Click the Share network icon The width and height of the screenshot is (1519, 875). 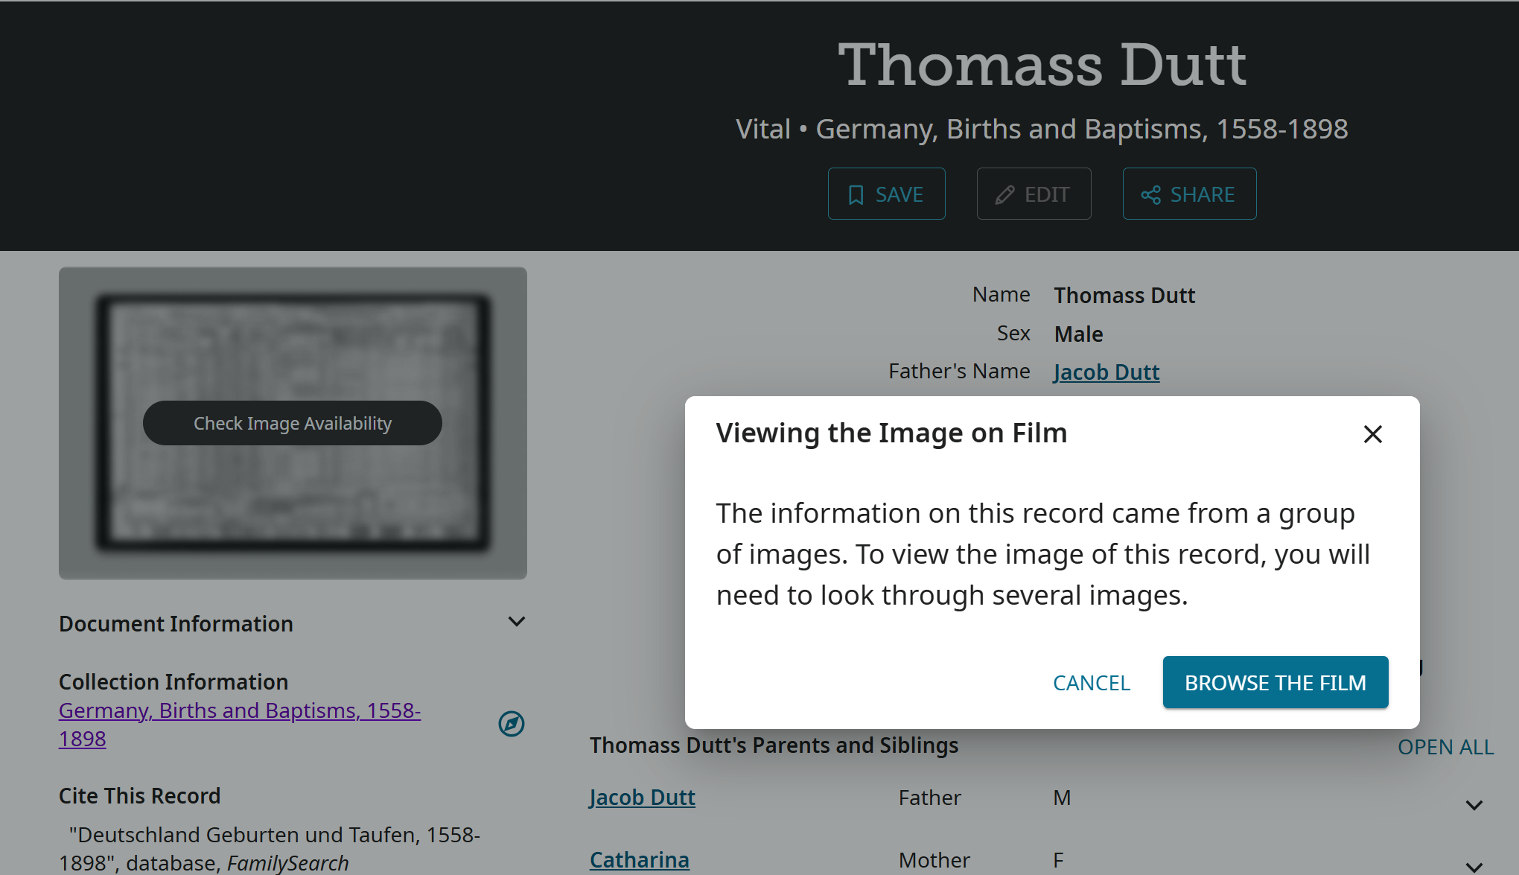[x=1150, y=195]
